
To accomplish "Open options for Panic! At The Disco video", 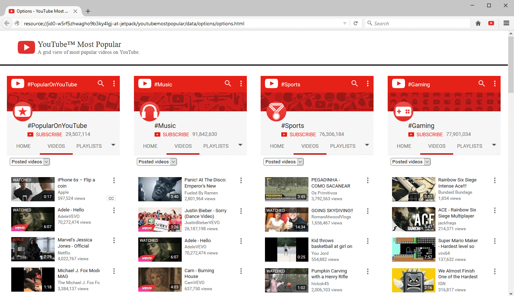I will click(241, 180).
